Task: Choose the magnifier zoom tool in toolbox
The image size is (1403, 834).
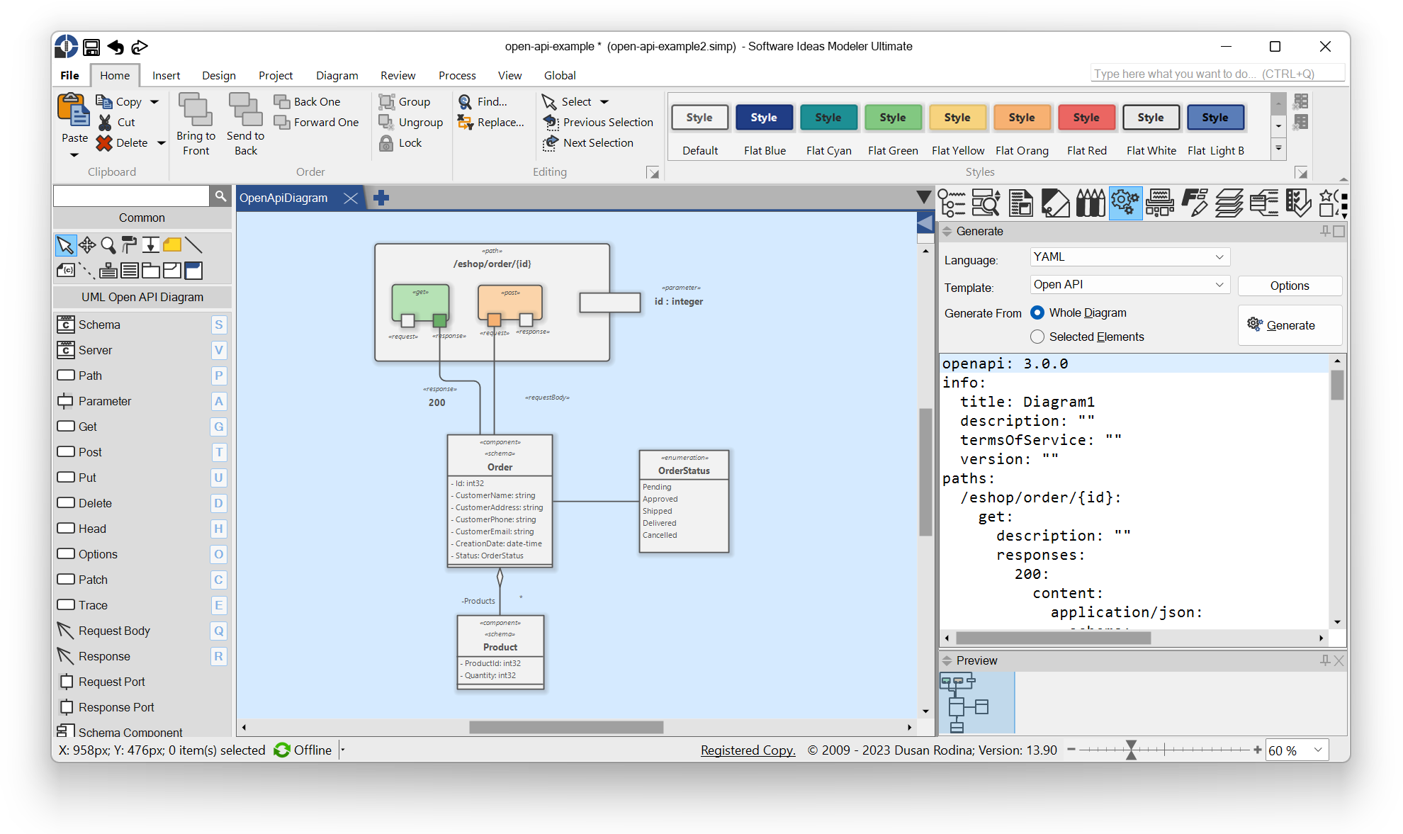Action: 108,245
